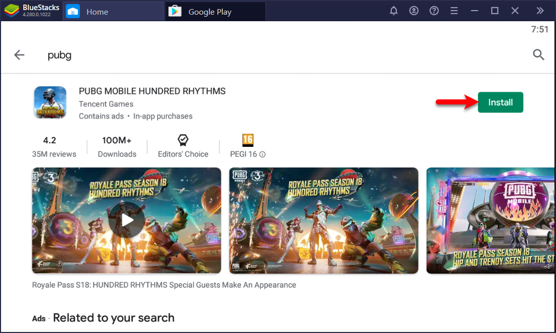Click the Editors' Choice badge icon
Image resolution: width=556 pixels, height=333 pixels.
click(x=183, y=140)
